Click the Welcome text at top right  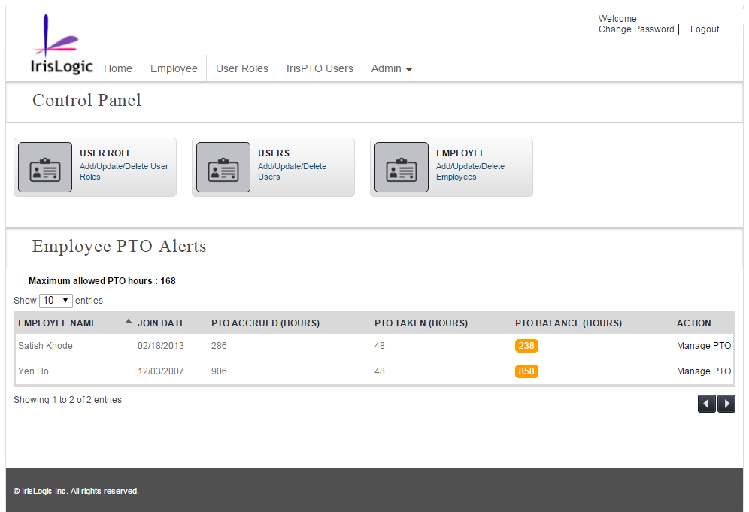[x=617, y=19]
